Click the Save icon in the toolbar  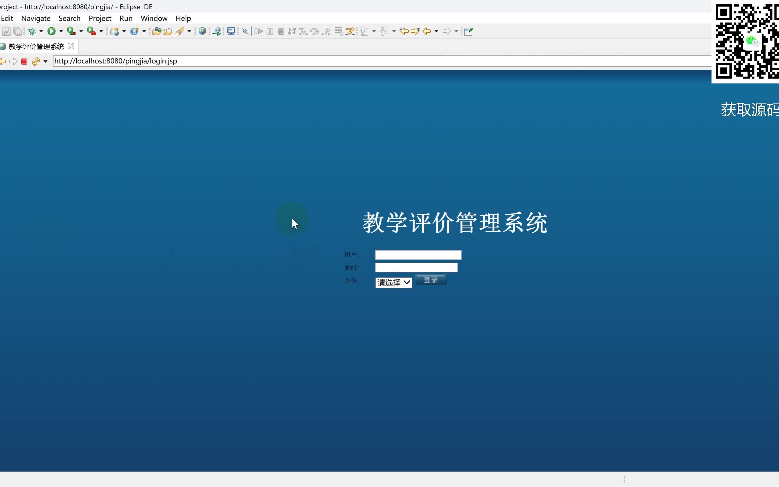[6, 31]
